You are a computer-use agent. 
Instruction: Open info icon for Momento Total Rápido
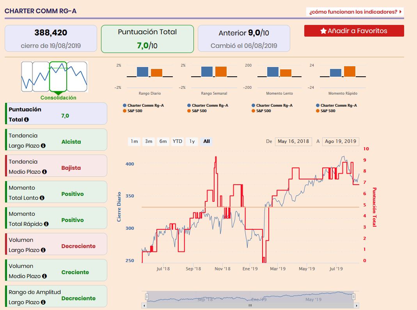point(46,224)
